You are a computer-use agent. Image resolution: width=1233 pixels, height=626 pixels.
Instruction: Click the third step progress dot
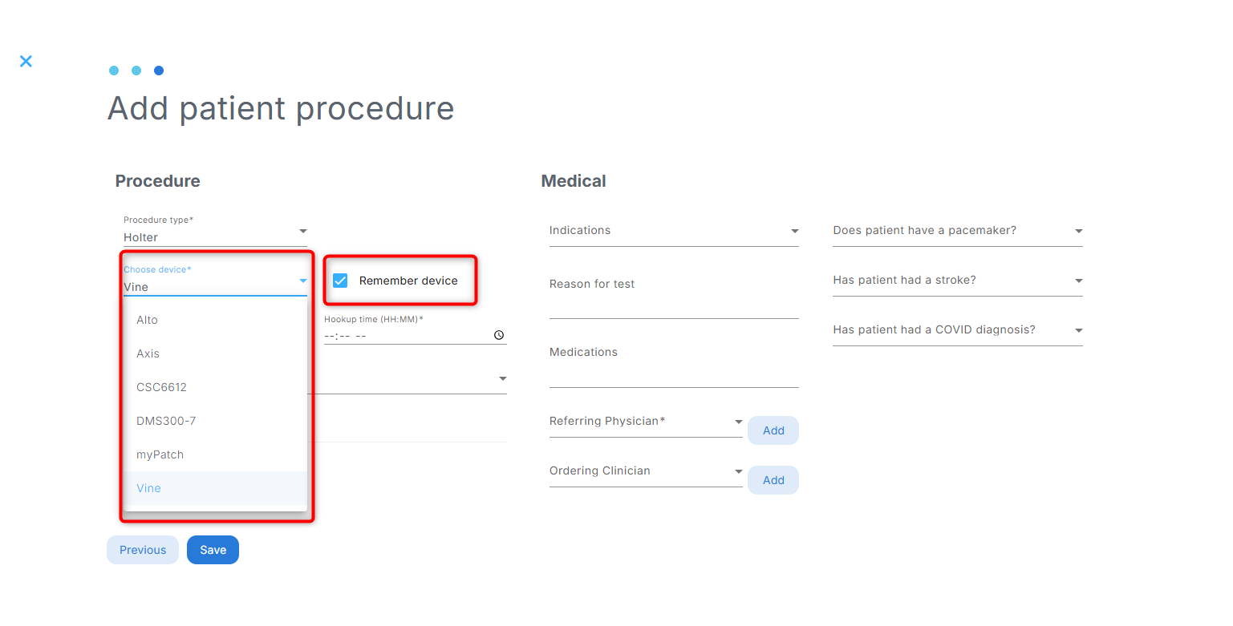point(159,71)
